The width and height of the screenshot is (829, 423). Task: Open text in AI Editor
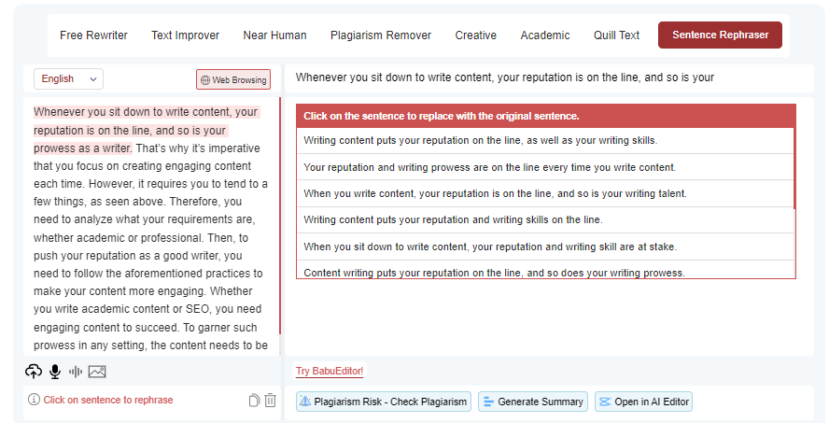643,402
